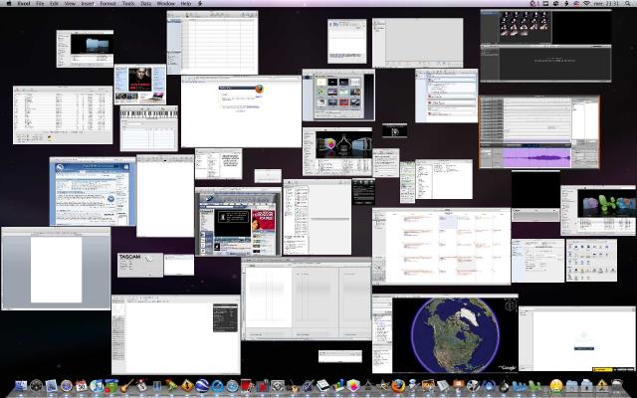Screen dimensions: 637x398
Task: Click the Wi-Fi status menu bar icon
Action: [x=586, y=3]
